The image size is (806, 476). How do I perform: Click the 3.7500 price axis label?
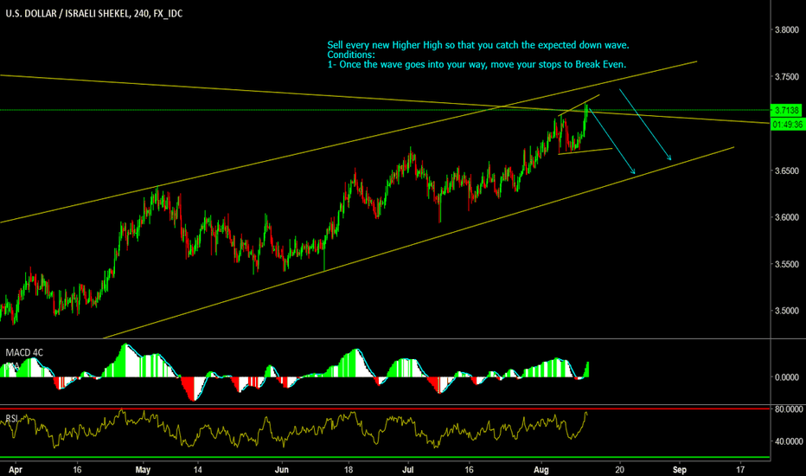[x=787, y=77]
